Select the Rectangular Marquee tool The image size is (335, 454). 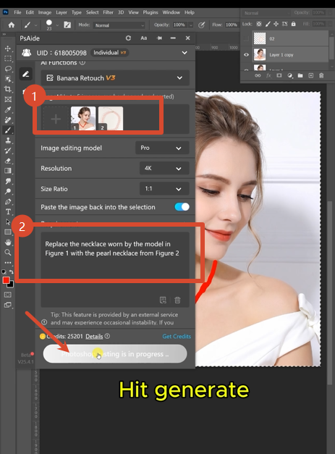(8, 59)
